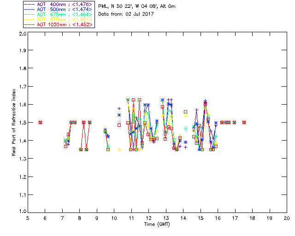Click the y-axis tick label 1.4
Screen dimensions: 295x236
23,141
